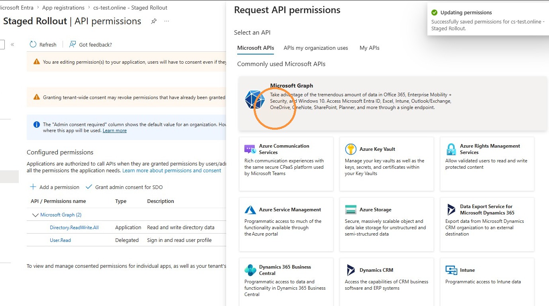Click the plus icon for Add a permission
The image size is (549, 306).
point(33,187)
